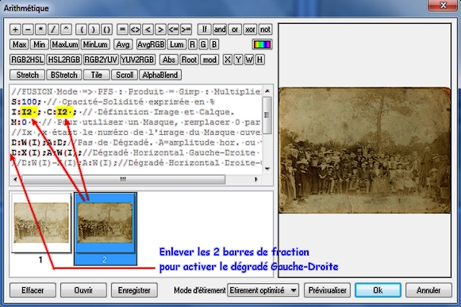Viewport: 461px width, 307px height.
Task: Click the horizontal scrollbar right arrow
Action: tap(256, 179)
